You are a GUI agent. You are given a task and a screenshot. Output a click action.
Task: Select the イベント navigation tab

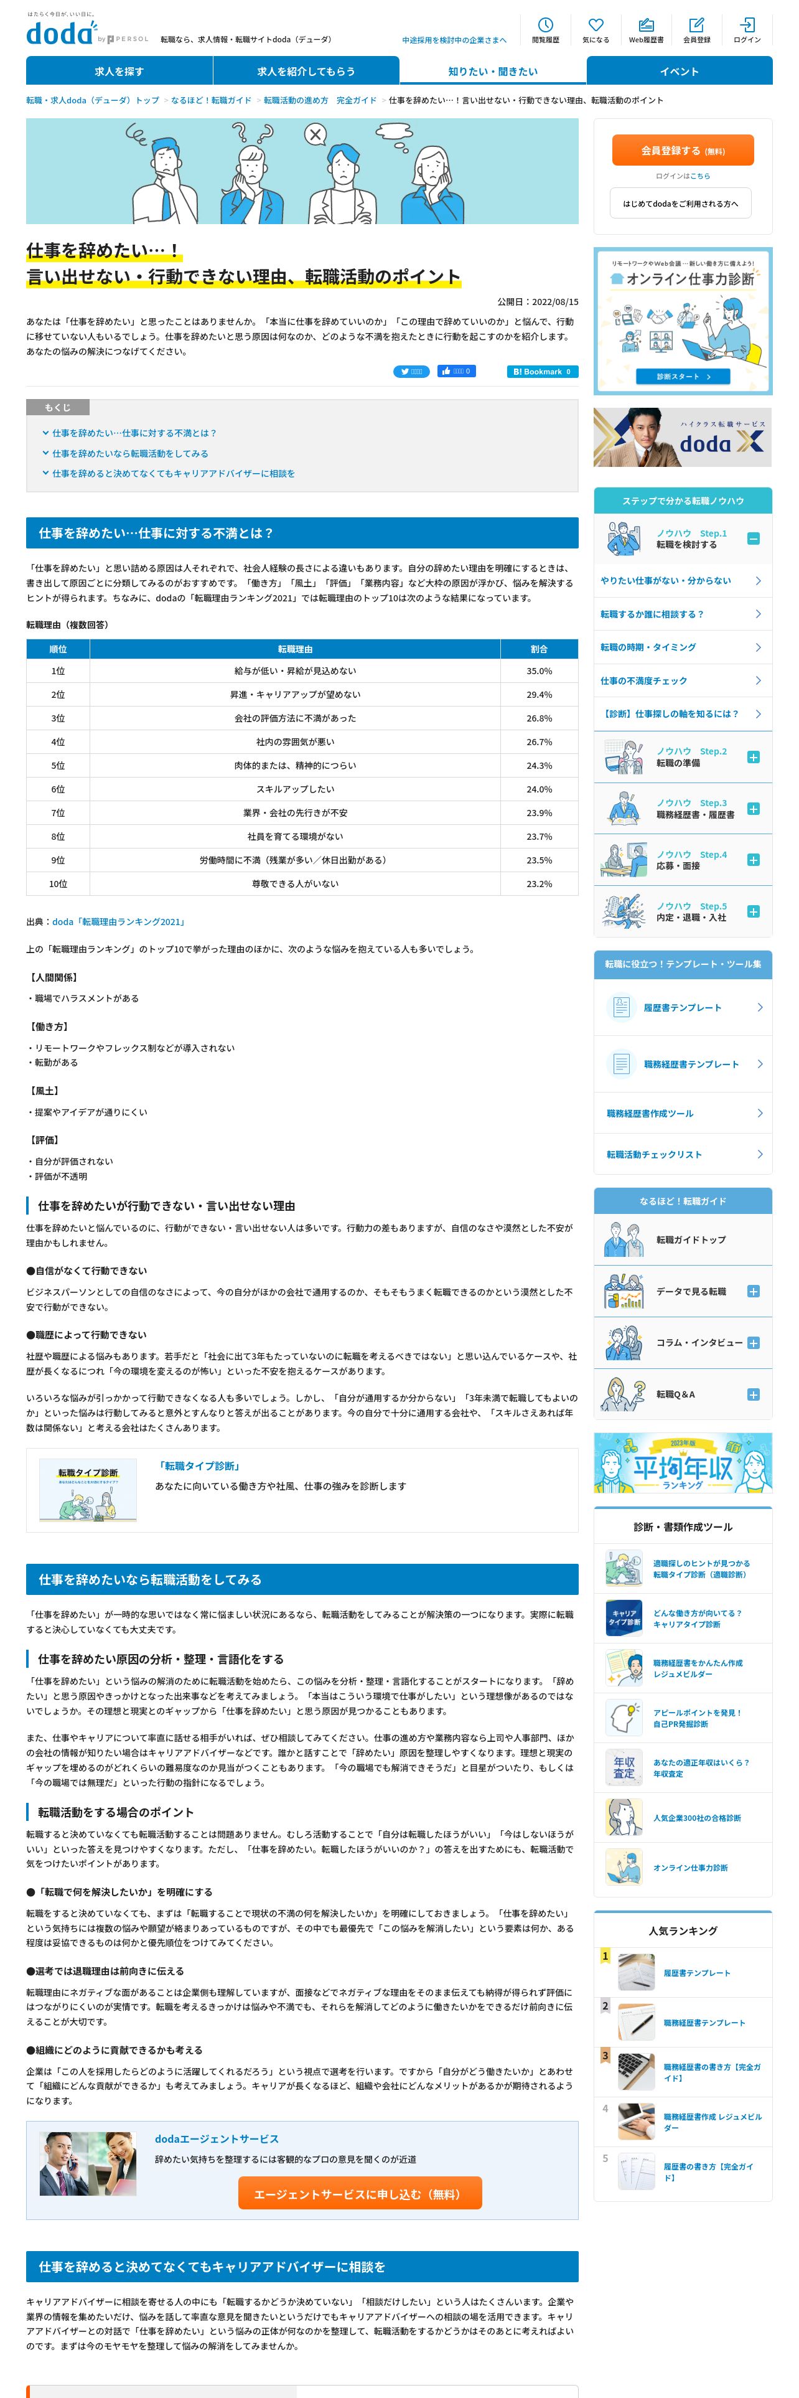679,71
